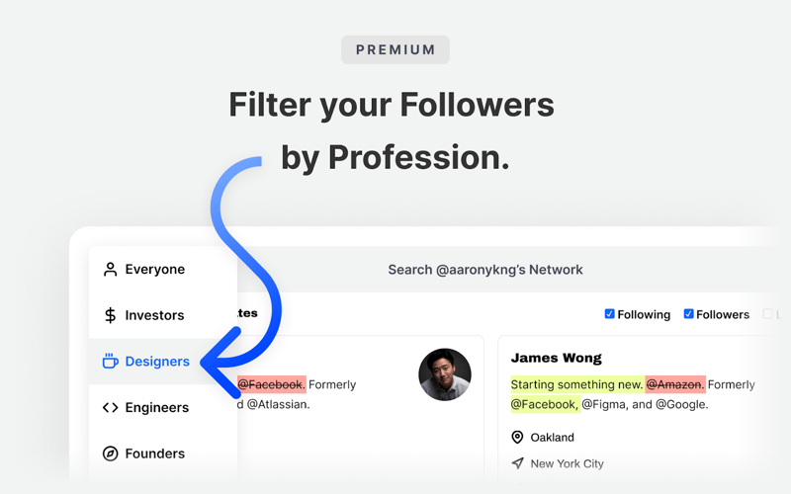Screen dimensions: 791x494
Task: Check the partially hidden checkbox right of Followers
Action: pyautogui.click(x=767, y=314)
